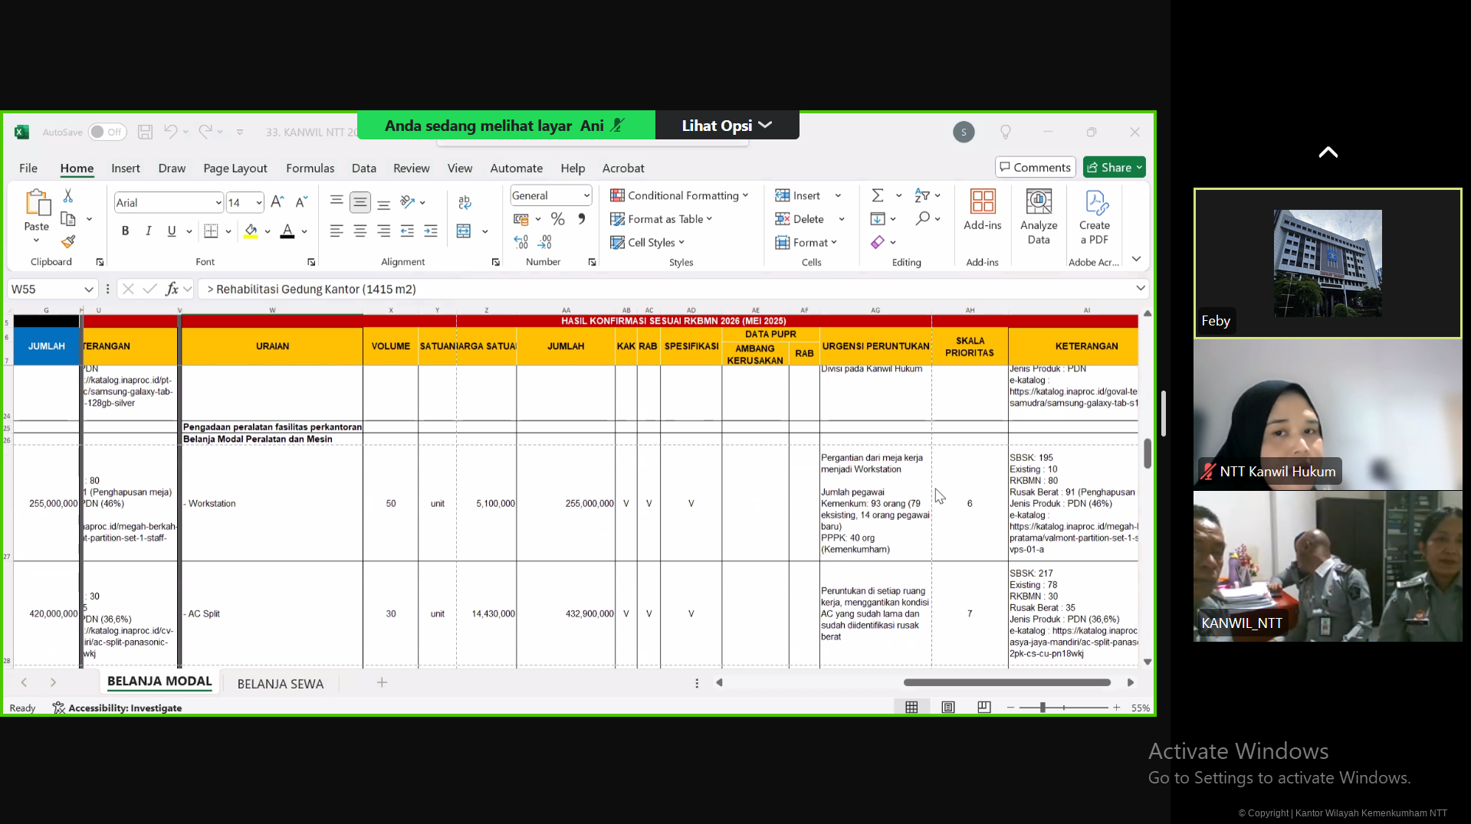
Task: Apply Bold formatting to cell
Action: point(125,231)
